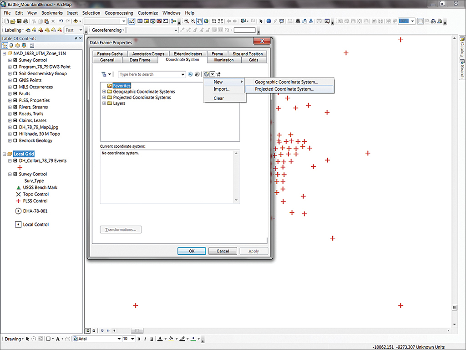Open the Georeferencing dropdown menu
Screen dimensions: 466x350
click(x=108, y=30)
